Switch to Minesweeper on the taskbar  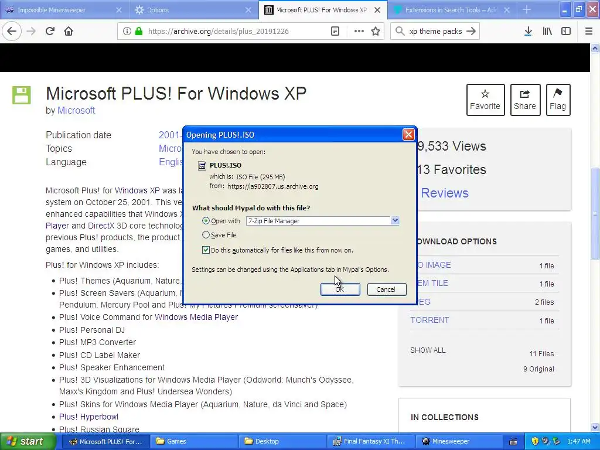click(458, 441)
